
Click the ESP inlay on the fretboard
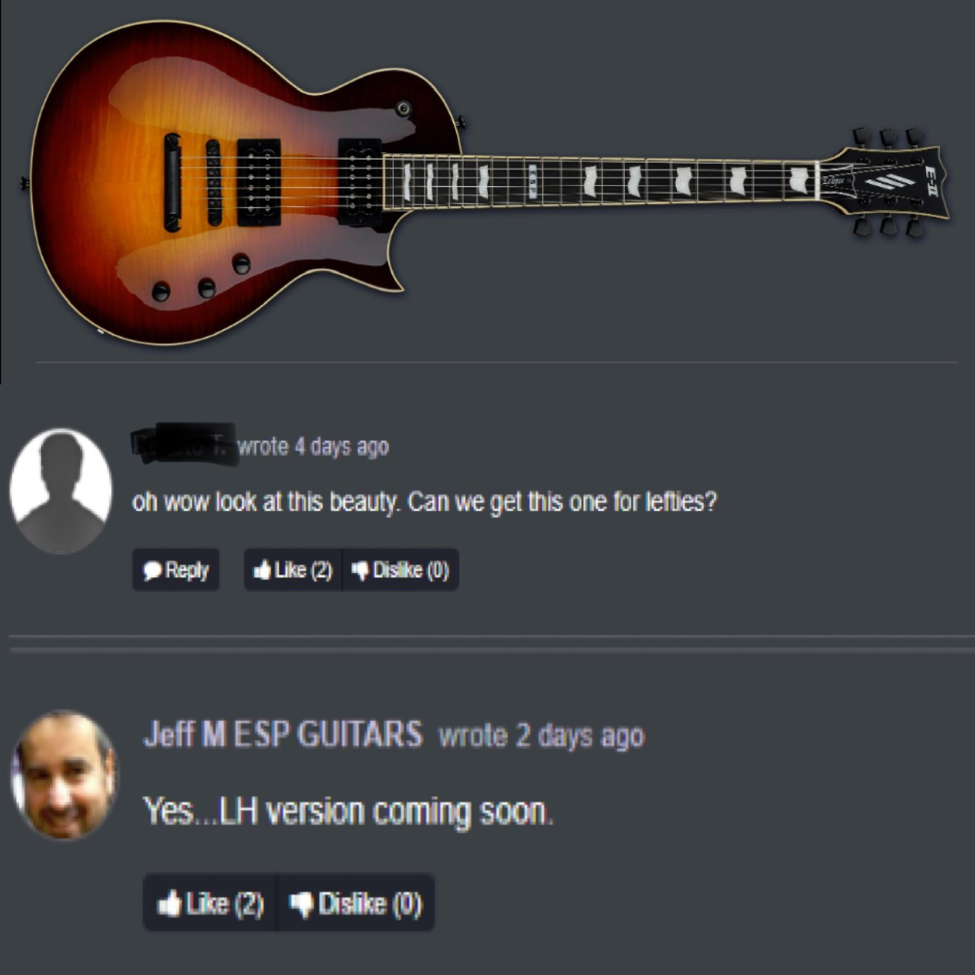tap(532, 182)
